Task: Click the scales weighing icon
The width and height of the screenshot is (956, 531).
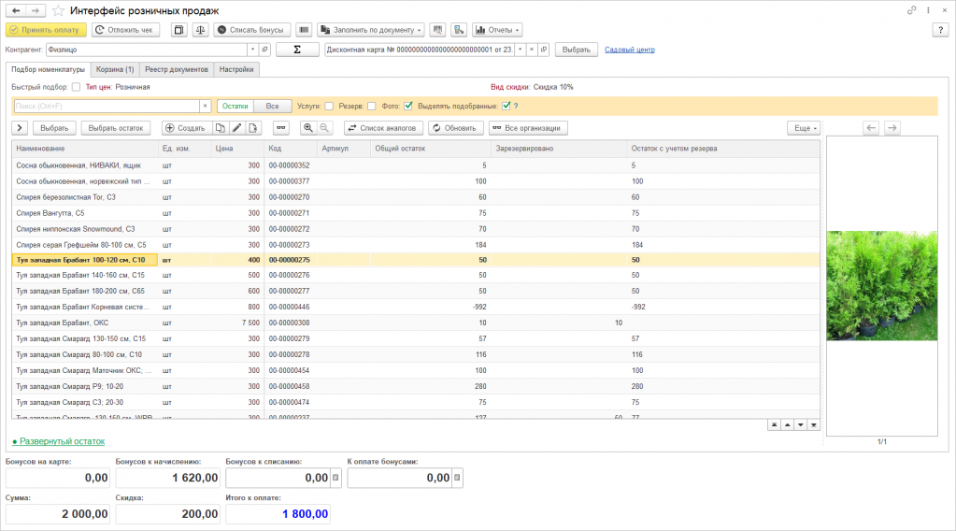Action: [x=200, y=30]
